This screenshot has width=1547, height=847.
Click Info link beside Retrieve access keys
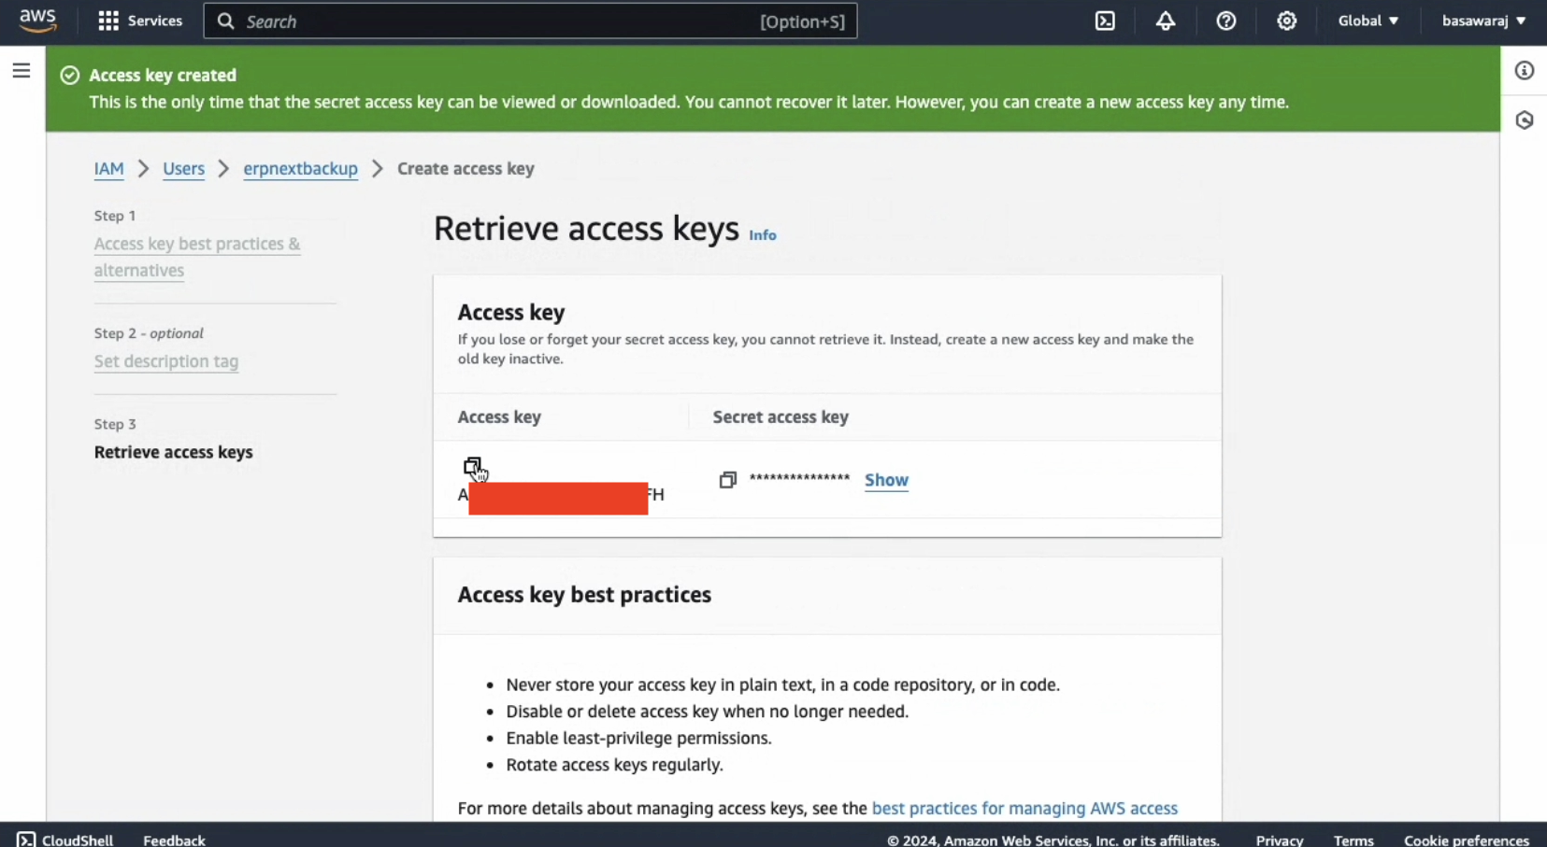click(x=763, y=235)
